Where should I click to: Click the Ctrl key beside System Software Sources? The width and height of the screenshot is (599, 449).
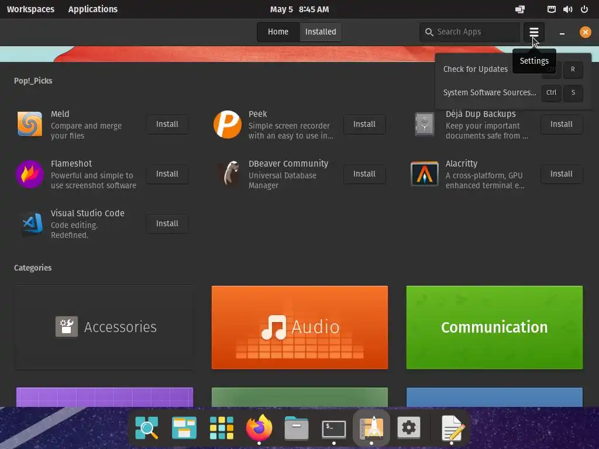pos(551,93)
